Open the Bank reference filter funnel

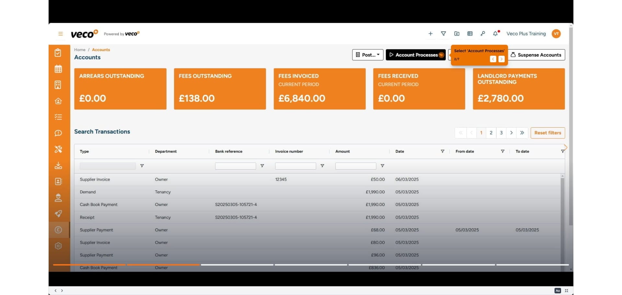coord(262,166)
